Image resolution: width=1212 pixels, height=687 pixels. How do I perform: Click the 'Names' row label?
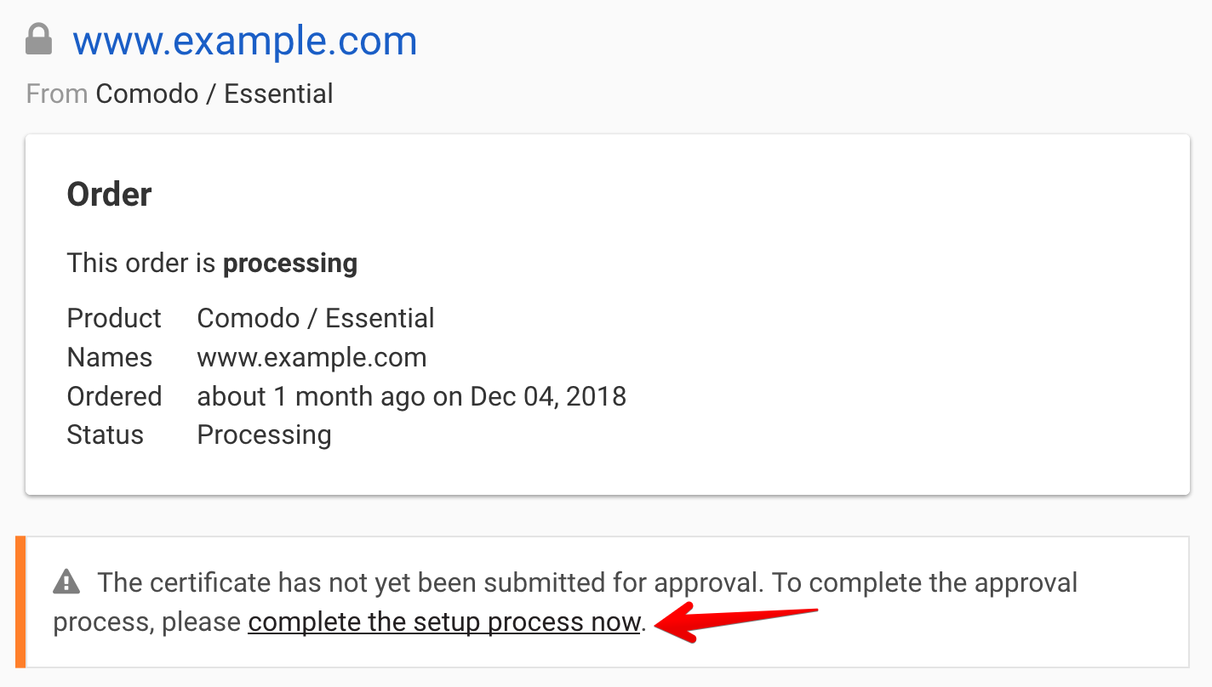[x=110, y=357]
